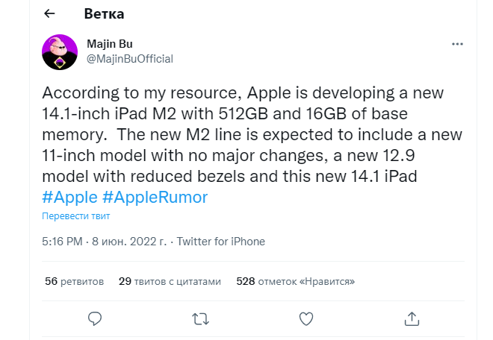View the 56 ретвитов list
Viewport: 493px width, 340px height.
[x=74, y=281]
